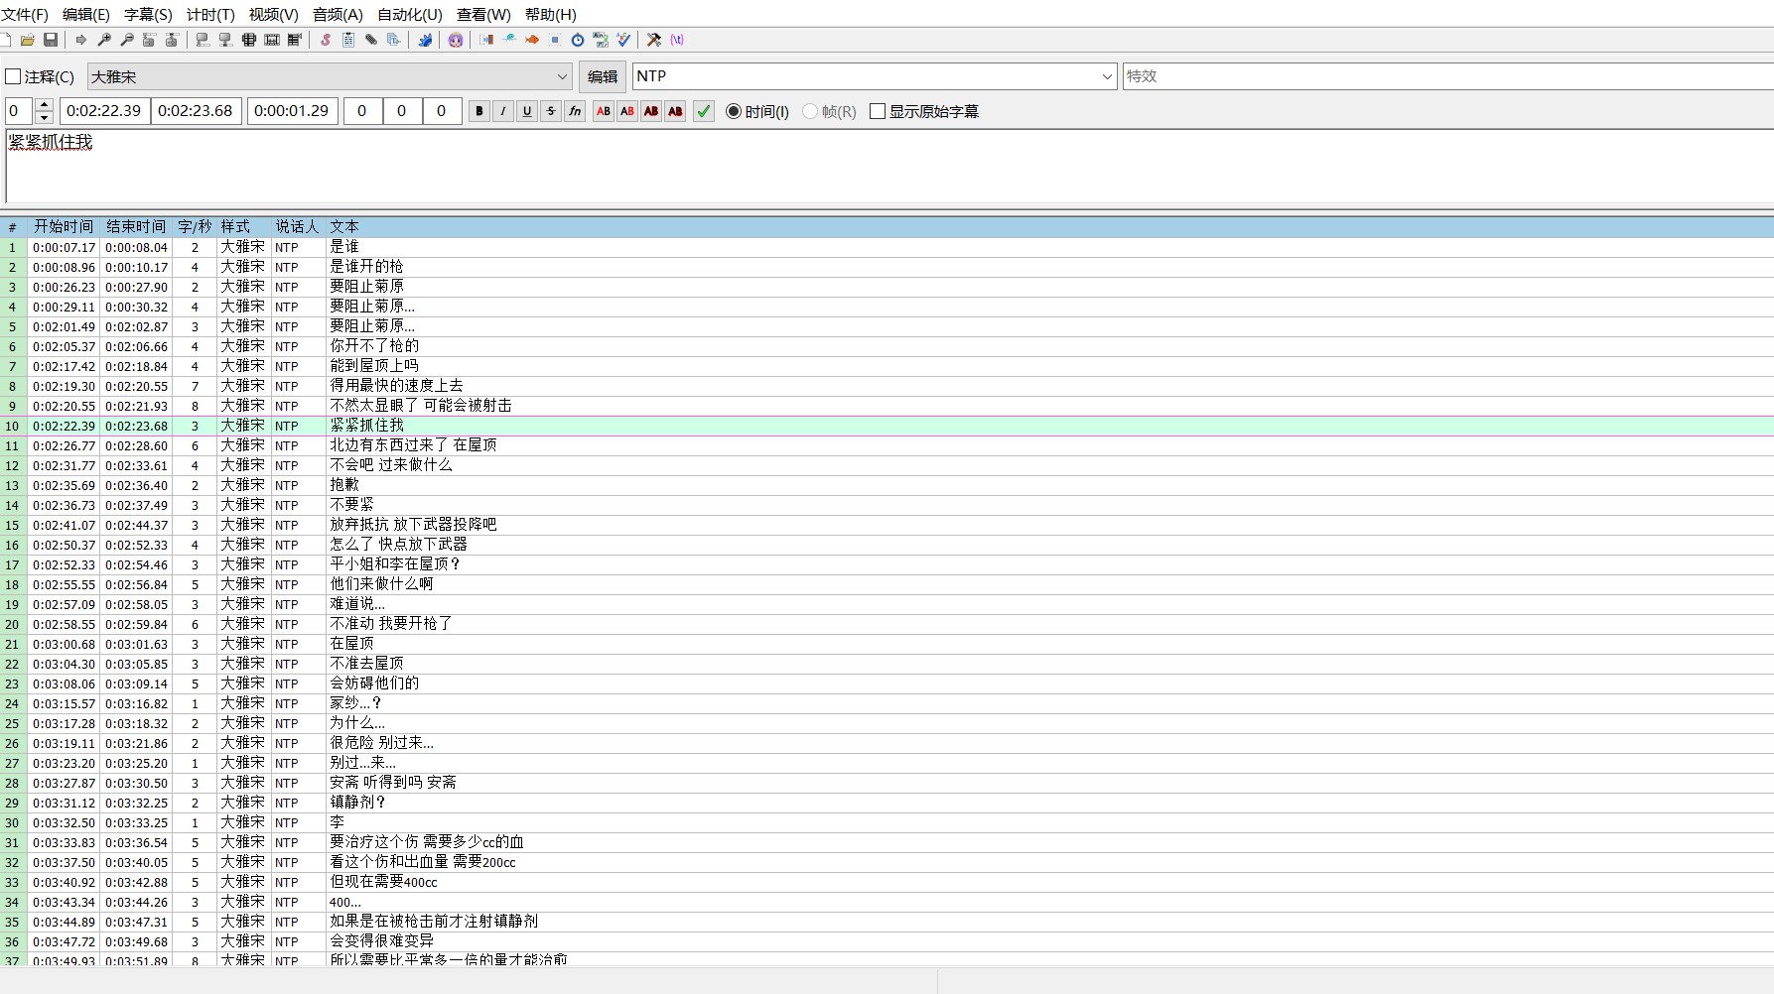
Task: Snap subtitle end to video
Action: point(225,40)
